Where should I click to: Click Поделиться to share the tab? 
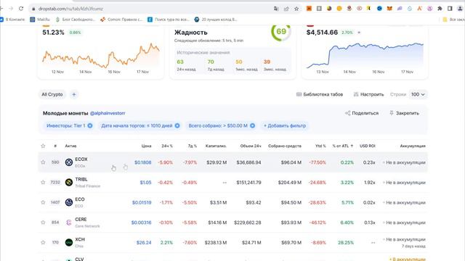click(362, 113)
